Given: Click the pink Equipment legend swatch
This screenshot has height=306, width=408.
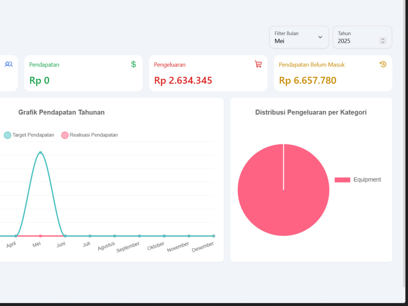Looking at the screenshot, I should pos(342,180).
